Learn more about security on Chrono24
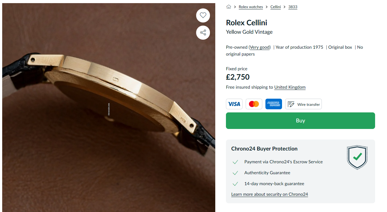 coord(269,194)
